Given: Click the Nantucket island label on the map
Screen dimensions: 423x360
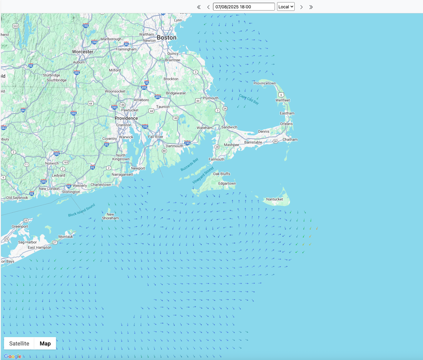Looking at the screenshot, I should pos(274,199).
